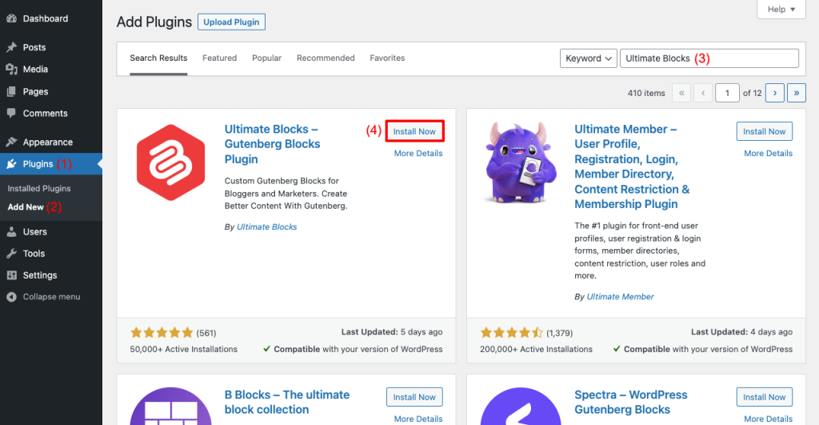Click the Pages icon in sidebar

(11, 91)
